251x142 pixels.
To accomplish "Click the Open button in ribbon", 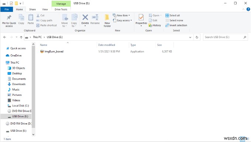I will coord(155,16).
